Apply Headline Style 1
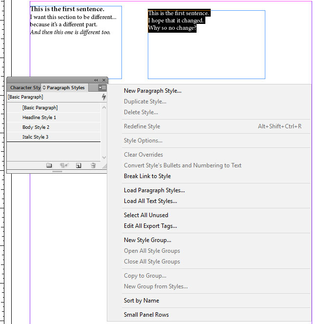Image resolution: width=318 pixels, height=324 pixels. 54,118
